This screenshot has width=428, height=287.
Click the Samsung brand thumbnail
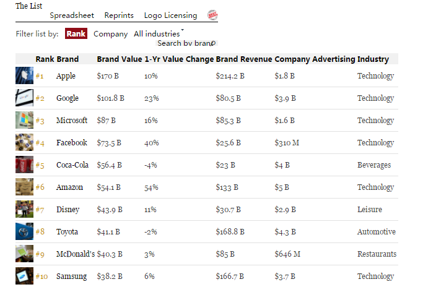[x=24, y=276]
